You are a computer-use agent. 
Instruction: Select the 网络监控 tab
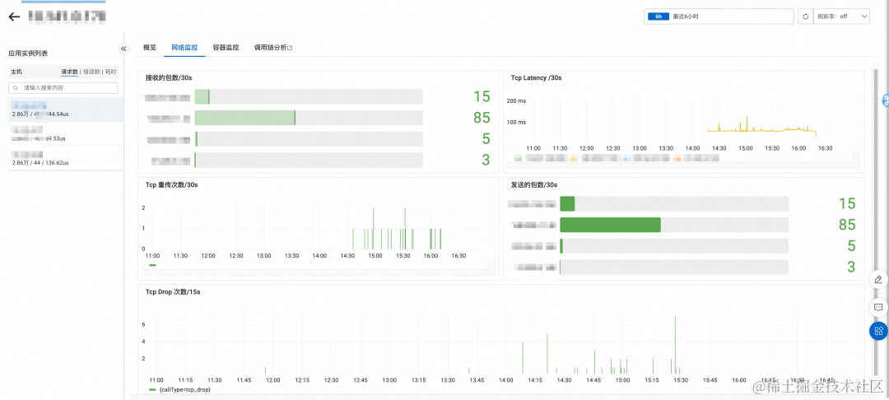click(184, 48)
